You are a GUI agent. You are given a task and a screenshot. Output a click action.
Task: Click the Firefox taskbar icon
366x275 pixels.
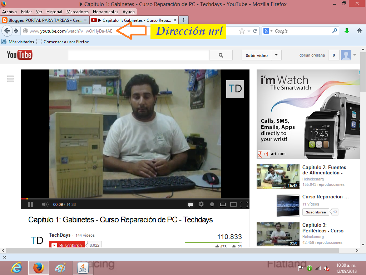[x=39, y=268]
